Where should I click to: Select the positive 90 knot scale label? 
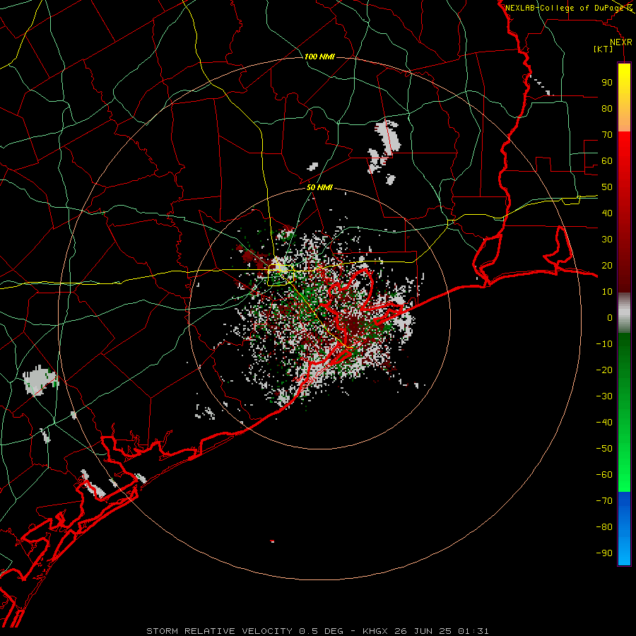pos(607,83)
